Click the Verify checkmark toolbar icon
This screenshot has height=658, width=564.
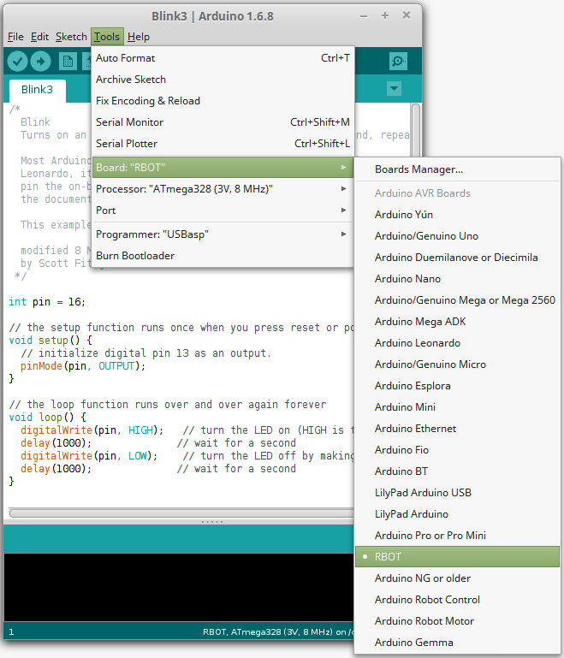18,62
